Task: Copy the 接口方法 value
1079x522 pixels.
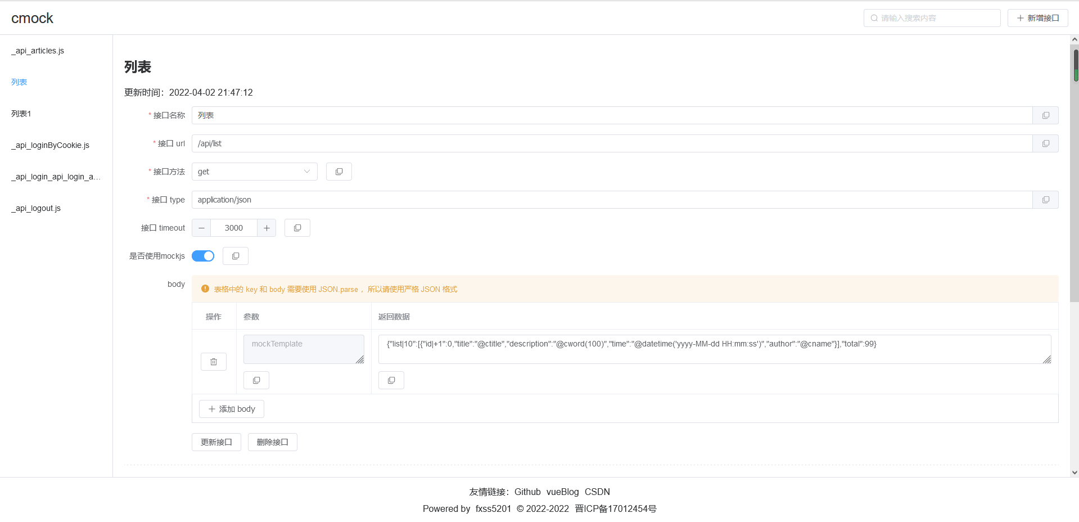Action: 339,172
